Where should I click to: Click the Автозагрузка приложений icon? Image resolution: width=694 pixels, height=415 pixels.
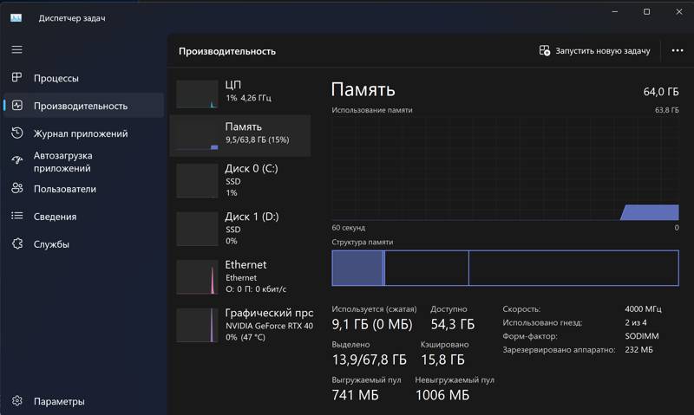16,161
